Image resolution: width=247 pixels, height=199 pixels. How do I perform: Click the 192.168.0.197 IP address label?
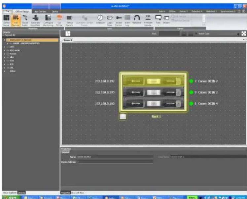pyautogui.click(x=105, y=81)
